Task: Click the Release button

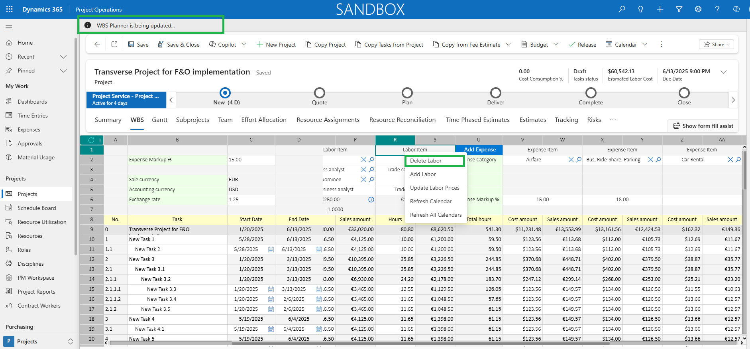Action: [582, 44]
